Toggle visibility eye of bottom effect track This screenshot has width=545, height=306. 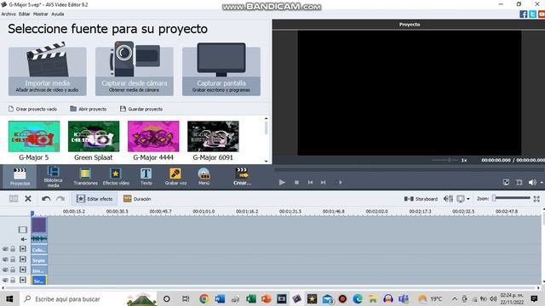5,280
